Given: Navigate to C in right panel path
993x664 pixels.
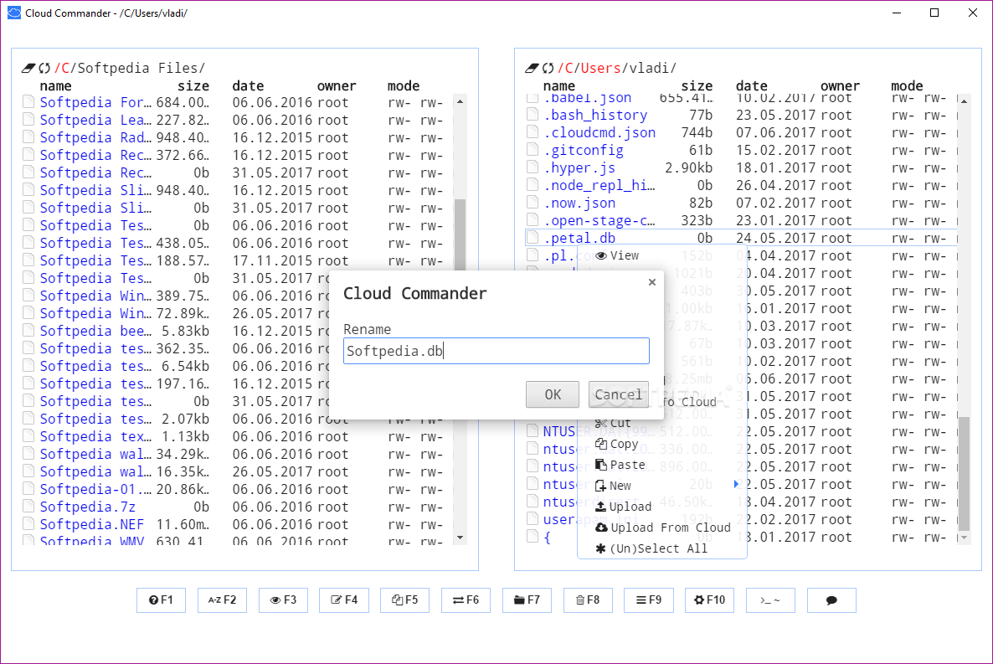Looking at the screenshot, I should point(569,68).
